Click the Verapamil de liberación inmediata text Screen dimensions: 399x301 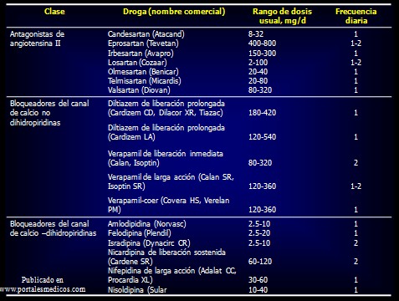tap(166, 154)
